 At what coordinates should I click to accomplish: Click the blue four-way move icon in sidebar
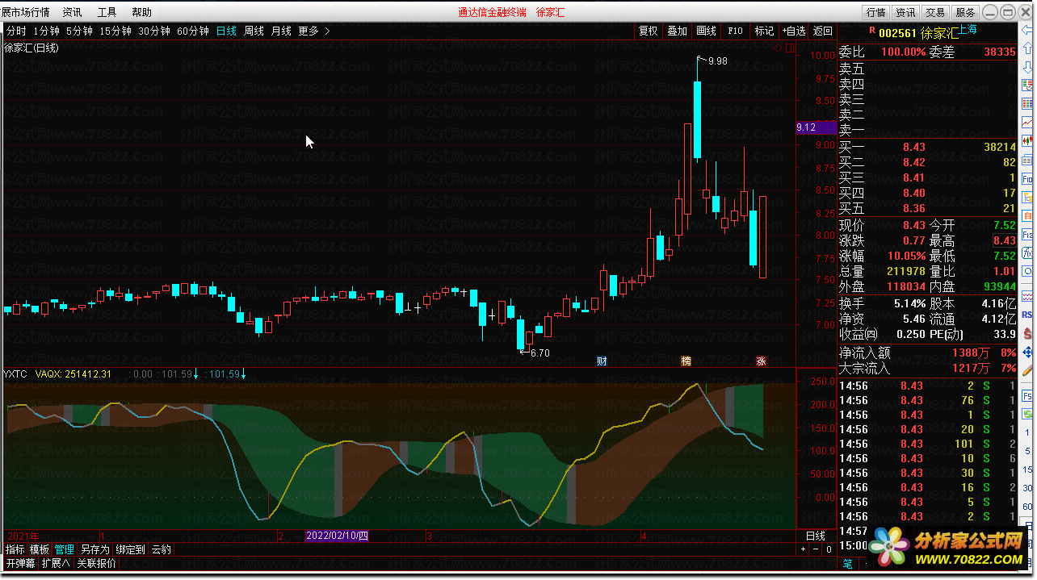(x=1027, y=352)
